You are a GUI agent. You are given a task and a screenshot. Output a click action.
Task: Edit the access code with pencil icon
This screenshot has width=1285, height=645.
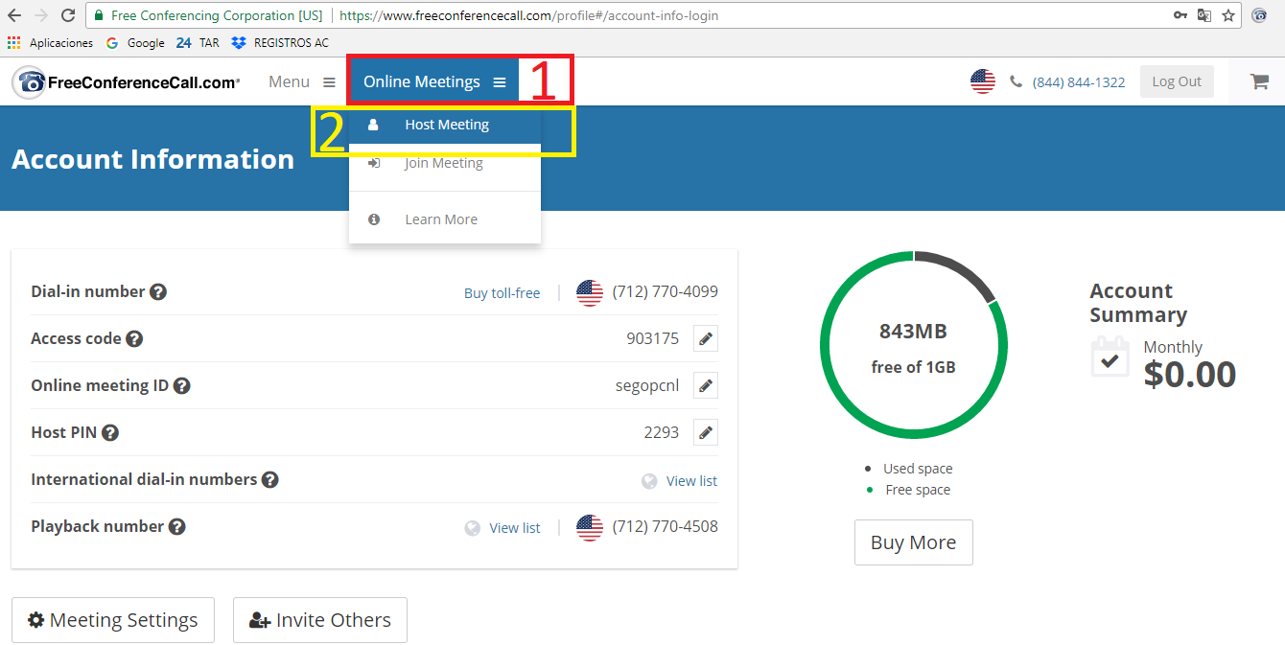point(706,338)
